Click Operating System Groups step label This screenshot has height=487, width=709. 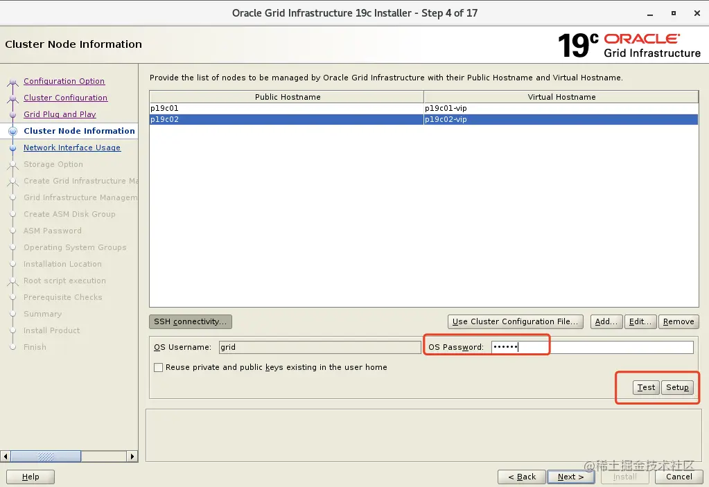(x=75, y=247)
